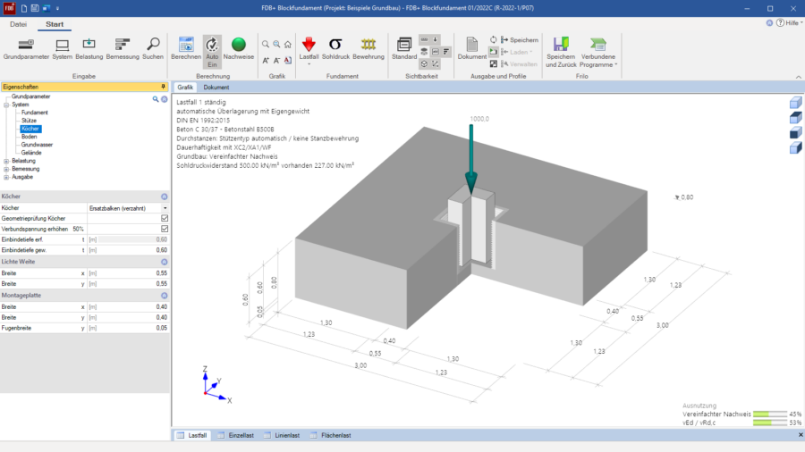805x452 pixels.
Task: Open Verbundene Programme dropdown
Action: tap(598, 53)
